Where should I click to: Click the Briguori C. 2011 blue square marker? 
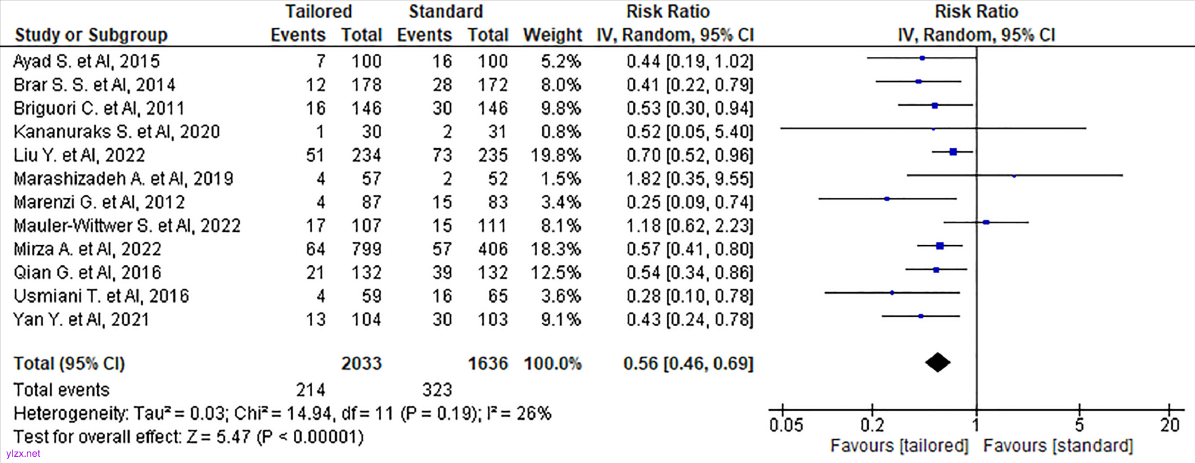pyautogui.click(x=934, y=106)
